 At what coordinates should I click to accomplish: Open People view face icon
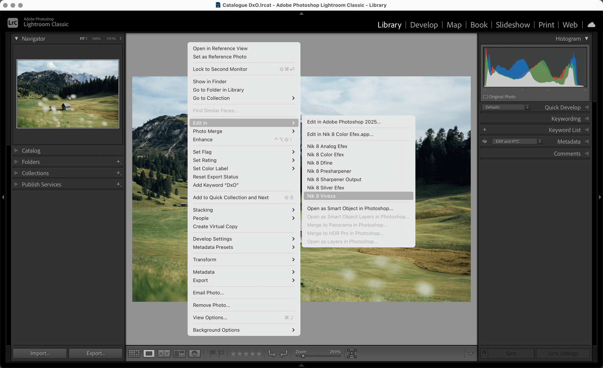195,353
